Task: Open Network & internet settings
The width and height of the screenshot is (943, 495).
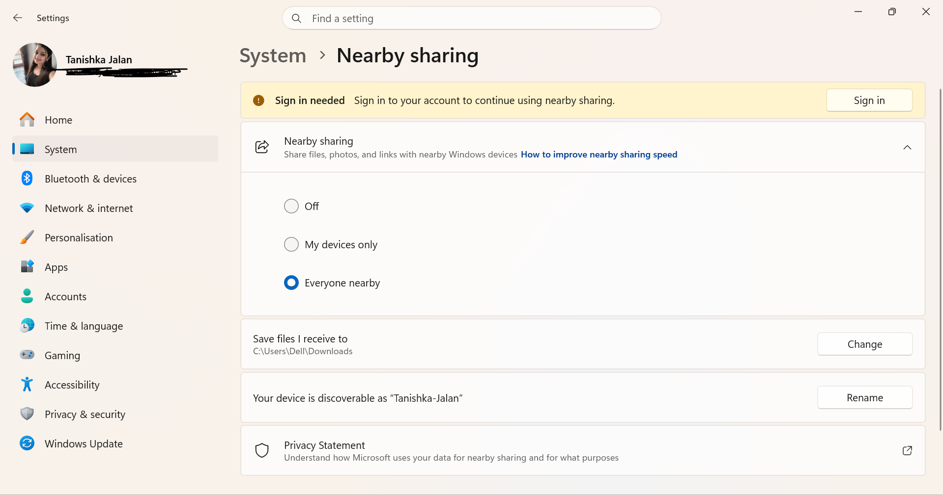Action: [x=115, y=208]
